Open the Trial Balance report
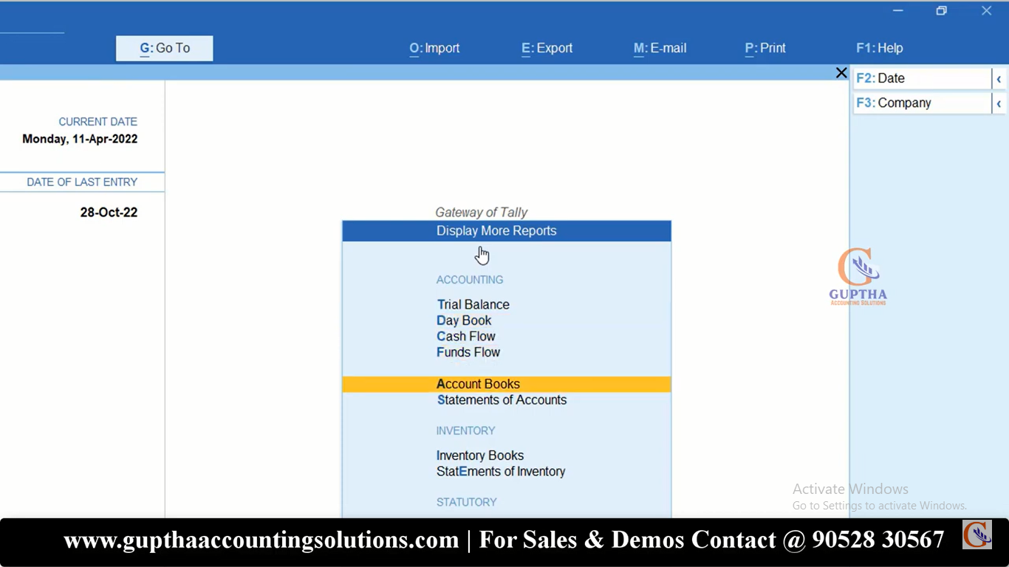This screenshot has width=1009, height=567. pos(473,304)
